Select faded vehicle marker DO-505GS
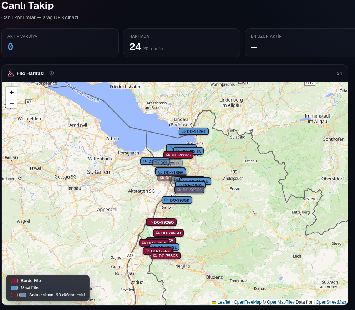This screenshot has width=355, height=310. click(x=189, y=190)
